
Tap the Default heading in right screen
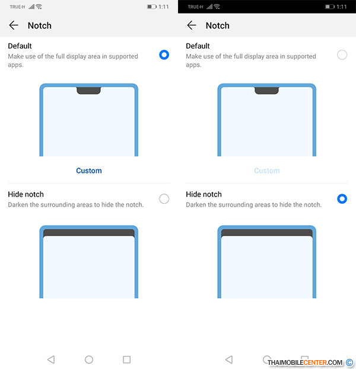coord(198,46)
